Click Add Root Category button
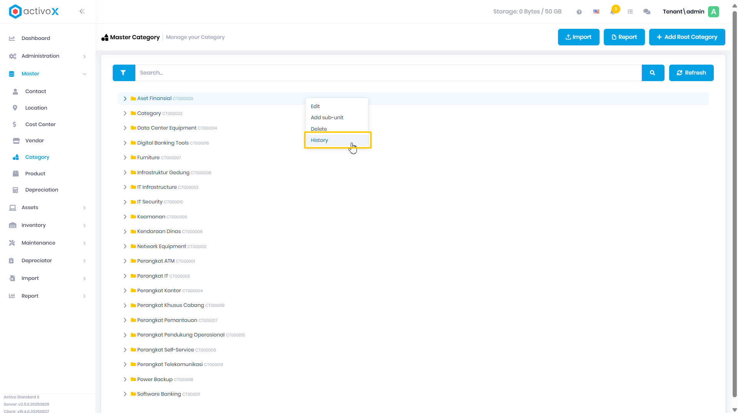The width and height of the screenshot is (738, 413). point(687,37)
